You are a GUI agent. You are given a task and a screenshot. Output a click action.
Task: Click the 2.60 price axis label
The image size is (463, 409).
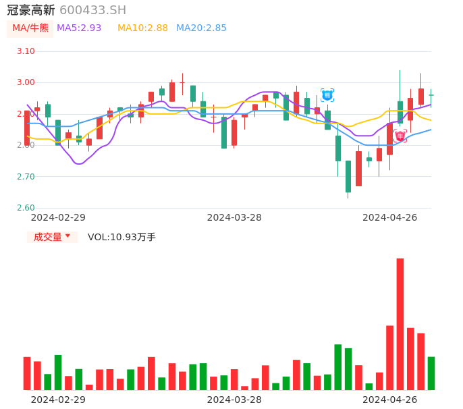click(26, 208)
